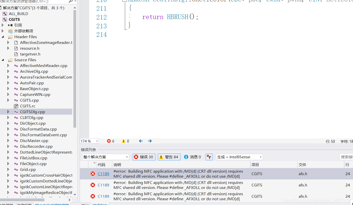Select Grid.cpp in the tree
This screenshot has width=353, height=205.
point(28,169)
